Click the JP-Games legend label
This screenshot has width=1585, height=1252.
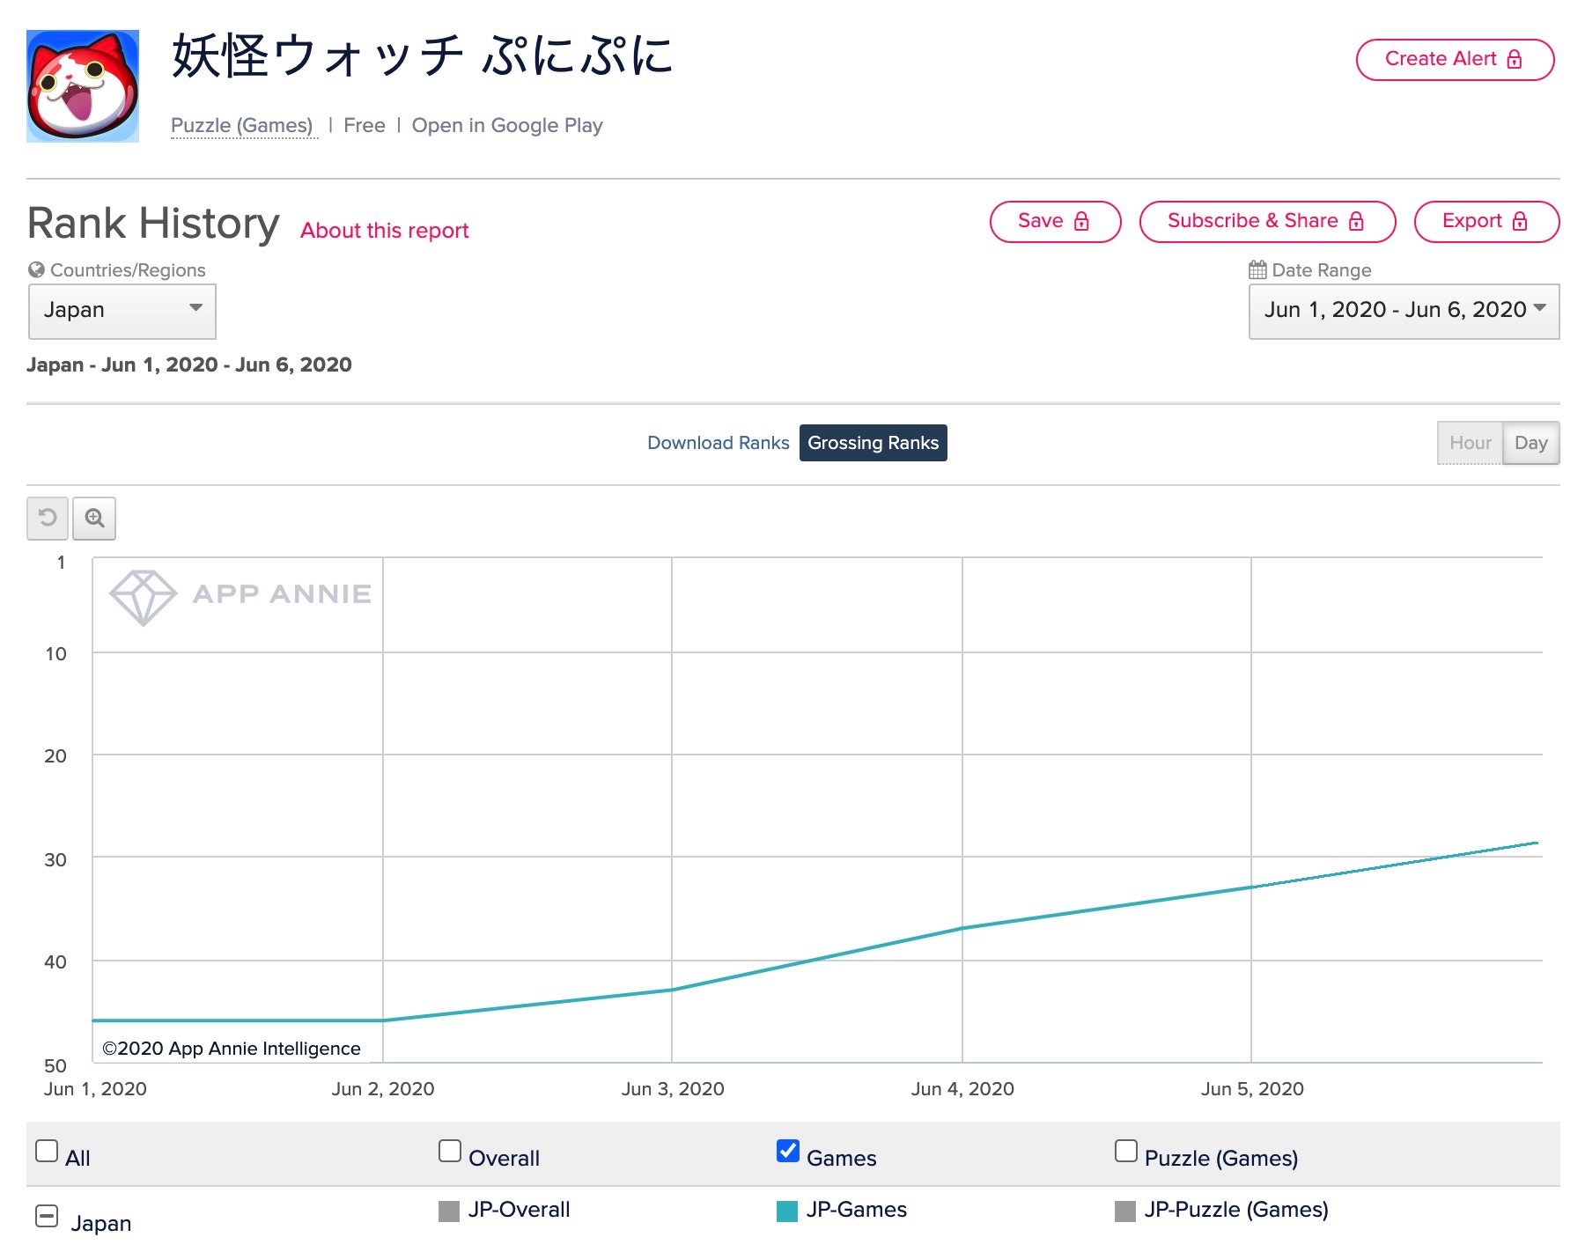click(857, 1210)
